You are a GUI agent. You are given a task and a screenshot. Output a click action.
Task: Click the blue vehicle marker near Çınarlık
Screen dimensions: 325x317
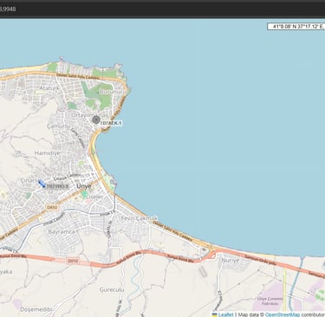click(42, 184)
